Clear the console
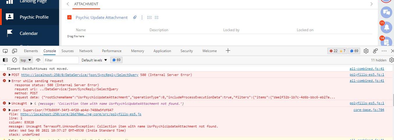This screenshot has width=394, height=140. (x=14, y=60)
